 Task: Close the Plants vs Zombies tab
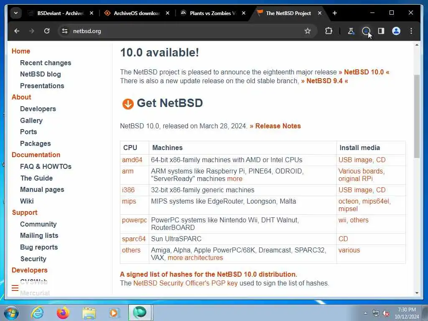tap(244, 13)
